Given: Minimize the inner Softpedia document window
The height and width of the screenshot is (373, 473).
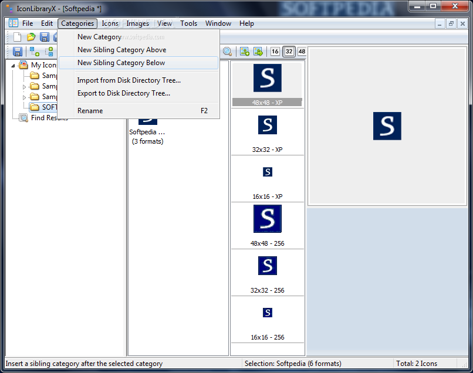Looking at the screenshot, I should pyautogui.click(x=440, y=23).
